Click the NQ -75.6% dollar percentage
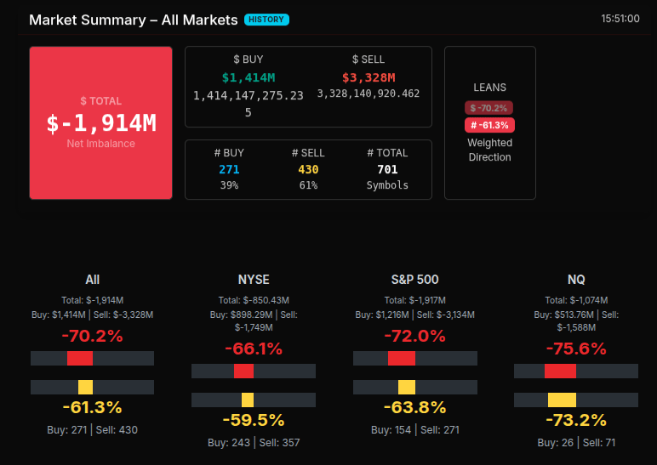Screen dimensions: 657x465 [x=576, y=349]
